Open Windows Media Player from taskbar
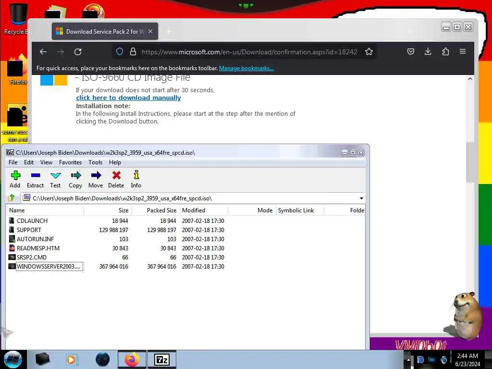This screenshot has height=369, width=492. pos(71,359)
